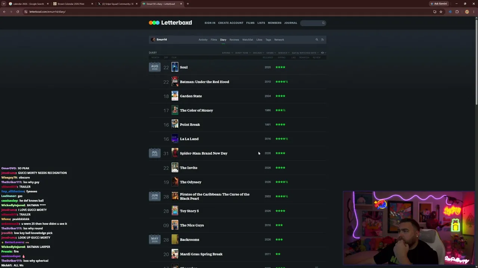This screenshot has width=478, height=268.
Task: Click the Emurr14 username link
Action: tap(162, 39)
